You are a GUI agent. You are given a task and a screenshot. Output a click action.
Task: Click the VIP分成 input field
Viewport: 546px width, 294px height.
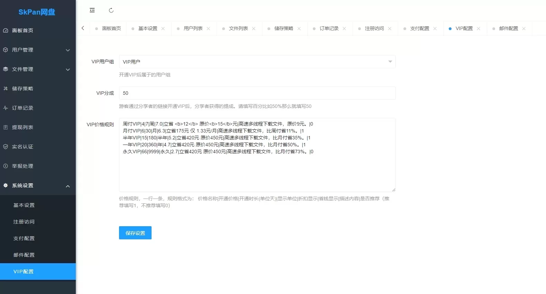(x=257, y=93)
